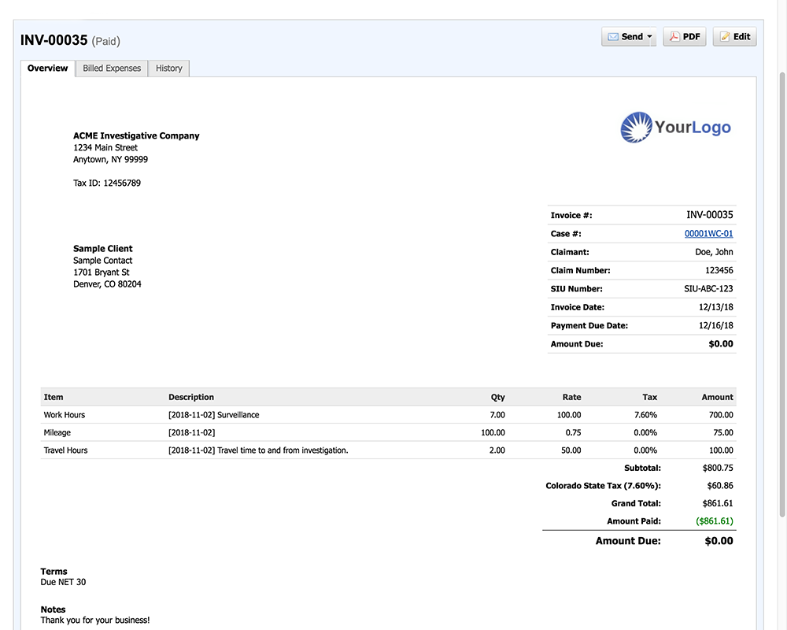Switch to the Overview tab

click(x=48, y=69)
